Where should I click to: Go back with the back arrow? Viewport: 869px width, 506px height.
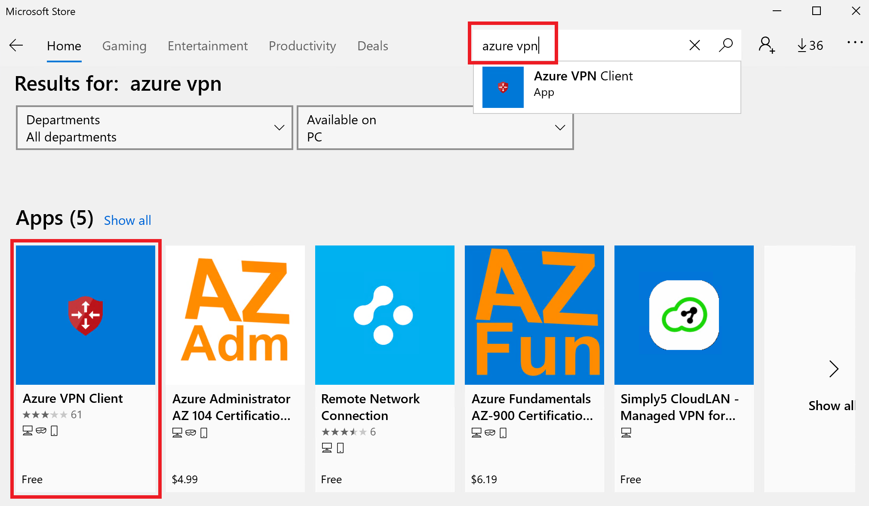[16, 46]
